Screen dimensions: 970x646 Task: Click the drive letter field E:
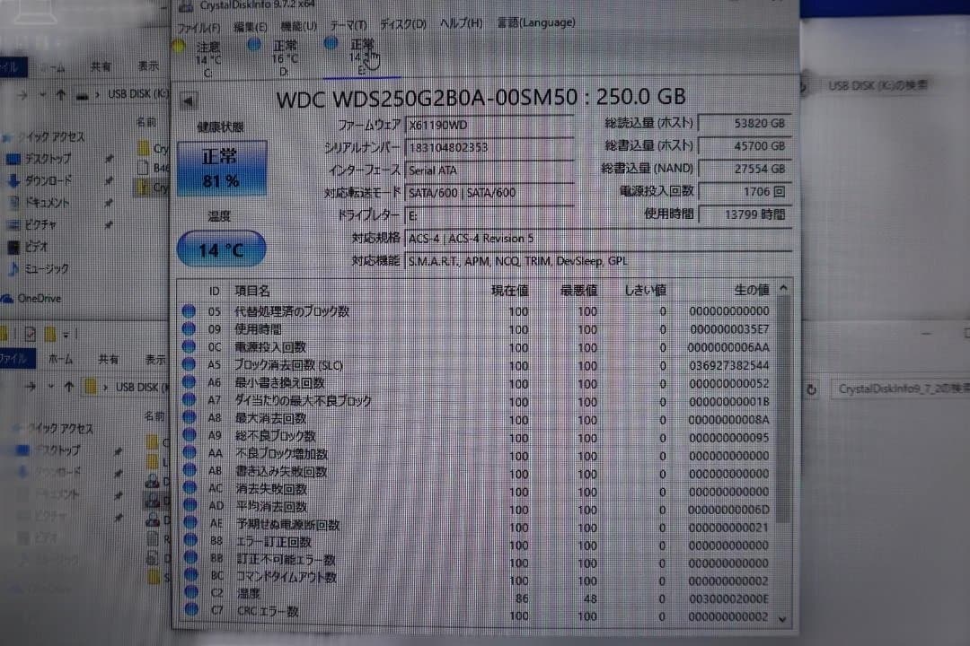click(x=489, y=215)
